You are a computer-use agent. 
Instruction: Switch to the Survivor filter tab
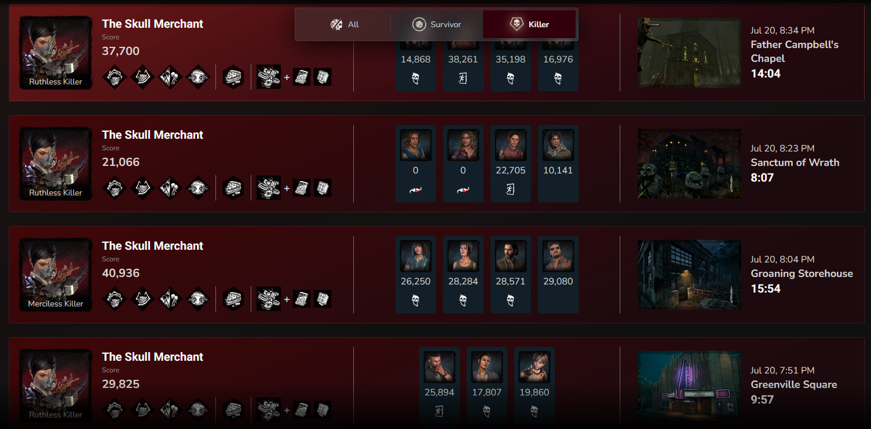(x=436, y=24)
